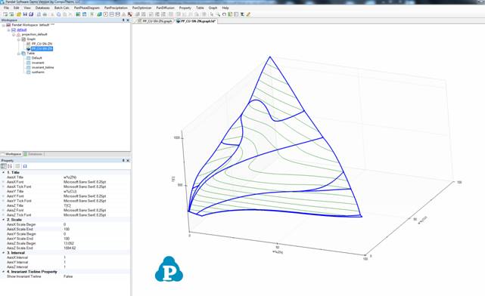Open the PanPhaseDiagram menu
Viewport: 485px width, 296px height.
86,8
